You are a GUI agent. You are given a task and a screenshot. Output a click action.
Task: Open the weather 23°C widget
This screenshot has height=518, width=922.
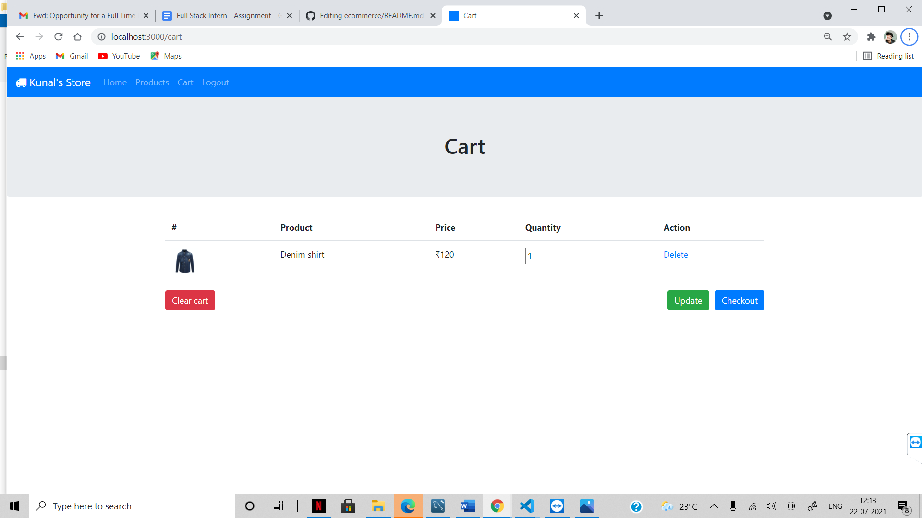pyautogui.click(x=679, y=506)
